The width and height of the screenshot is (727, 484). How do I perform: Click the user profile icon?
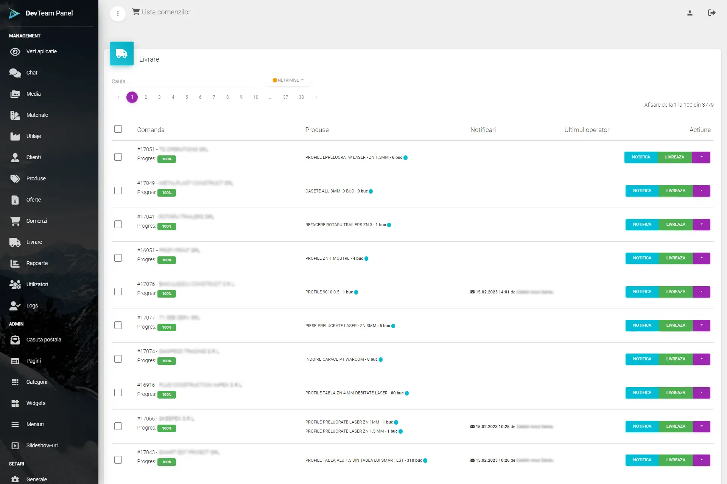click(690, 13)
